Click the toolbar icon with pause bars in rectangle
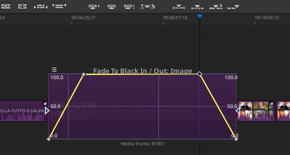290x155 pixels. (22, 7)
